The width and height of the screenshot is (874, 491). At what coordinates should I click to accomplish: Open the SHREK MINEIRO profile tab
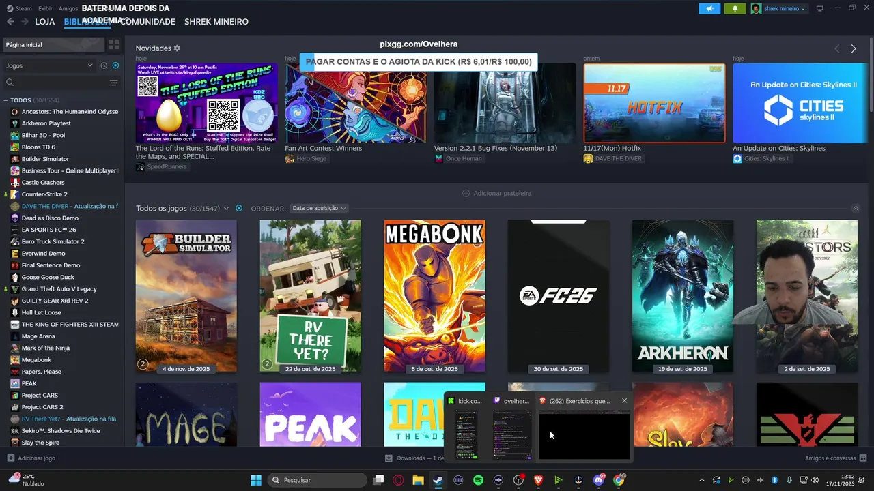point(216,22)
